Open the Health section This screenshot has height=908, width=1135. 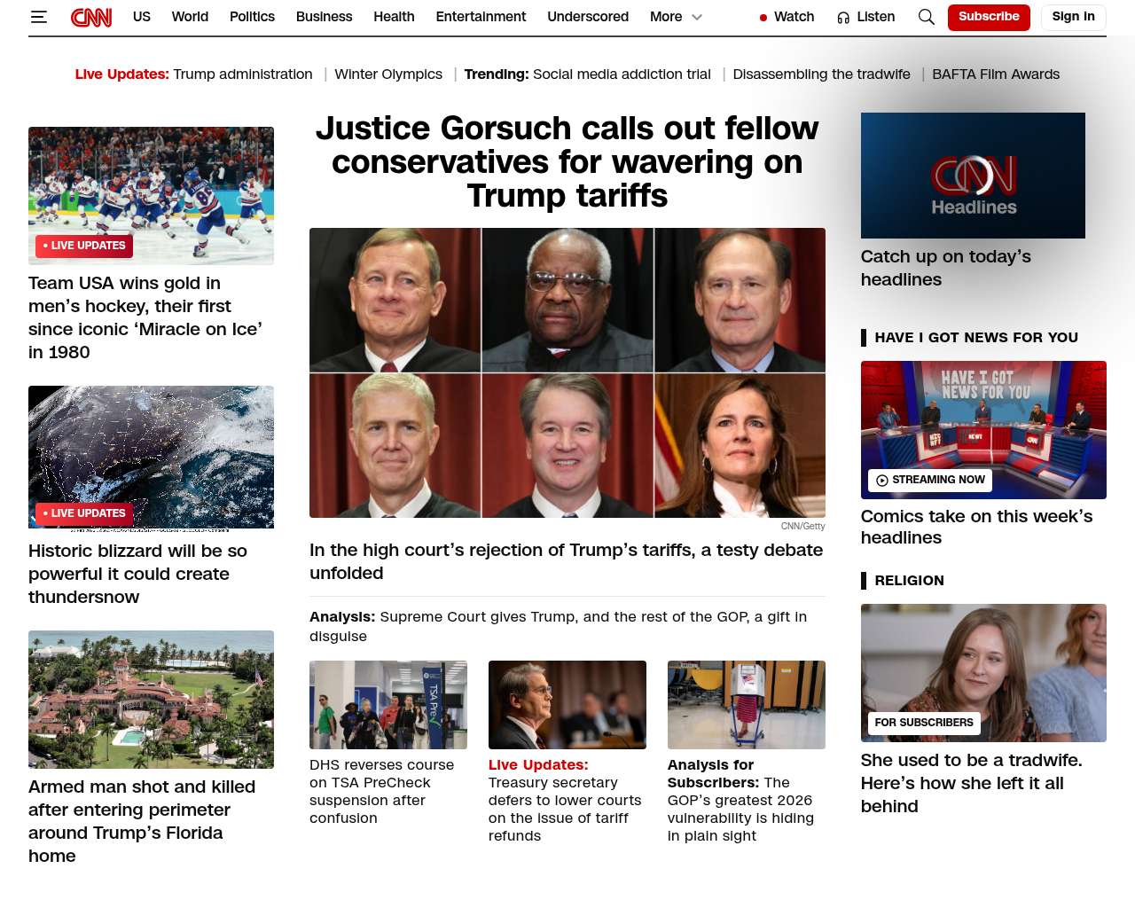point(394,17)
